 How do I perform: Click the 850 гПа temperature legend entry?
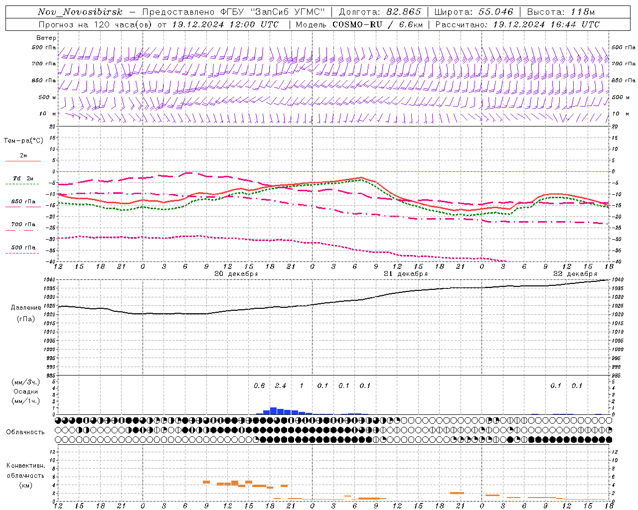pos(23,202)
